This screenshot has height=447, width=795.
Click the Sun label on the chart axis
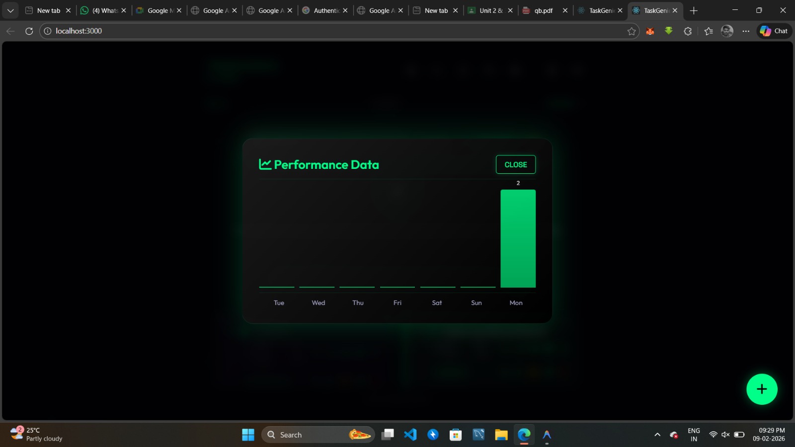point(477,302)
